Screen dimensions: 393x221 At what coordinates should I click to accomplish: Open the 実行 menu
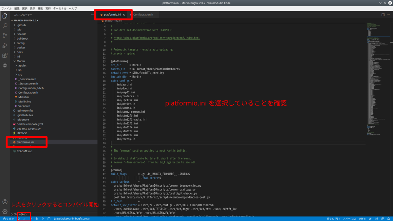point(48,9)
